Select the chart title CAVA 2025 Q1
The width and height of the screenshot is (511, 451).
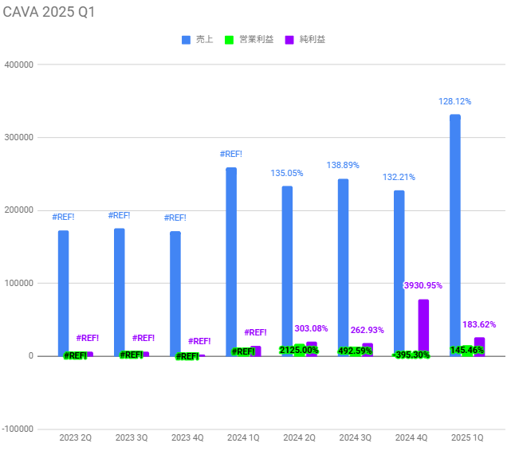coord(49,12)
